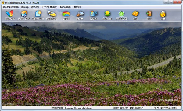Open the 【GSP】管理(G) menu

point(50,7)
